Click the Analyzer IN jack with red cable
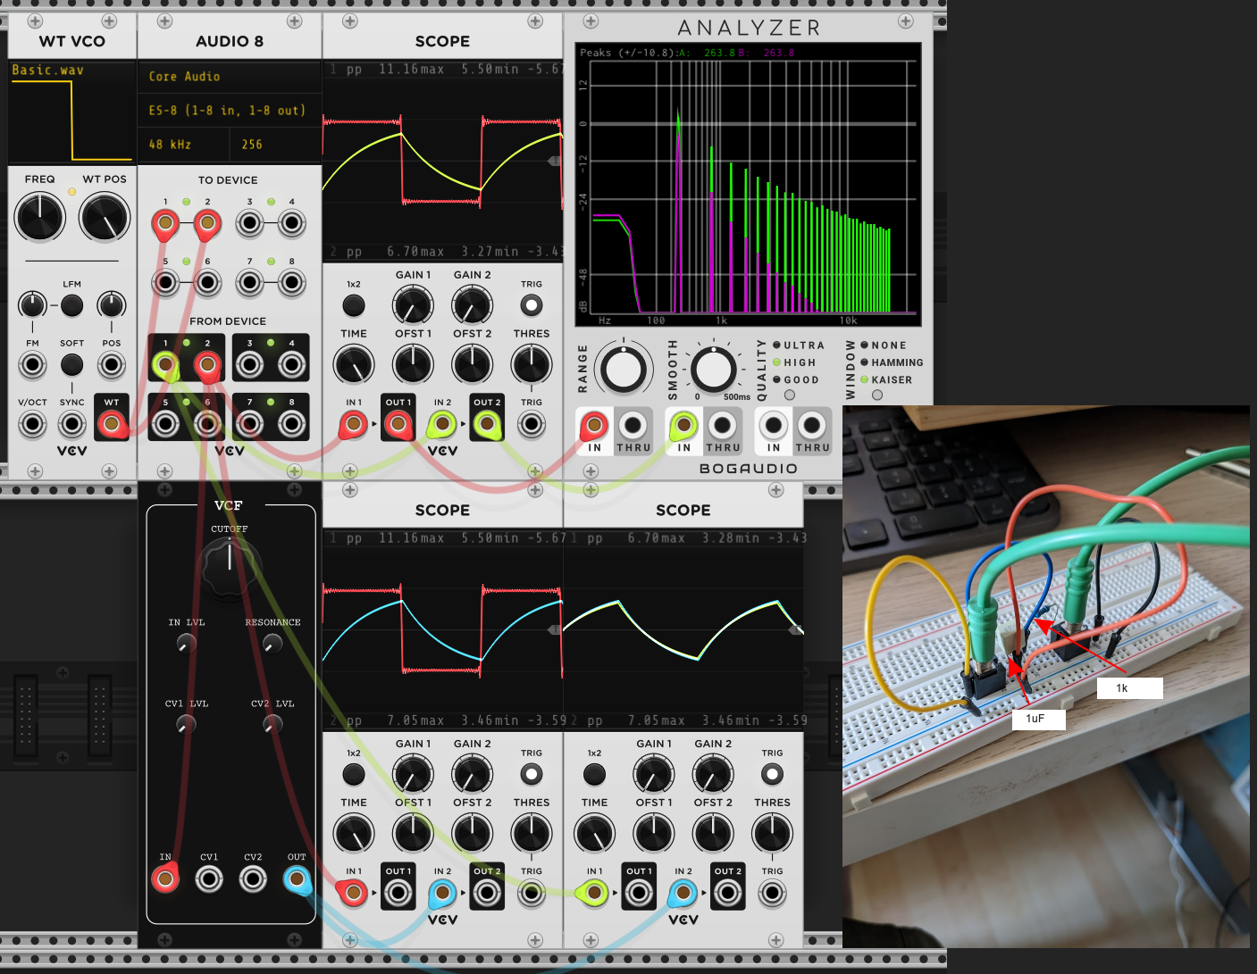The width and height of the screenshot is (1257, 974). tap(594, 425)
